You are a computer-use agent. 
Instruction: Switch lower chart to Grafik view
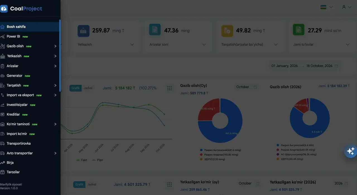[x=79, y=185]
